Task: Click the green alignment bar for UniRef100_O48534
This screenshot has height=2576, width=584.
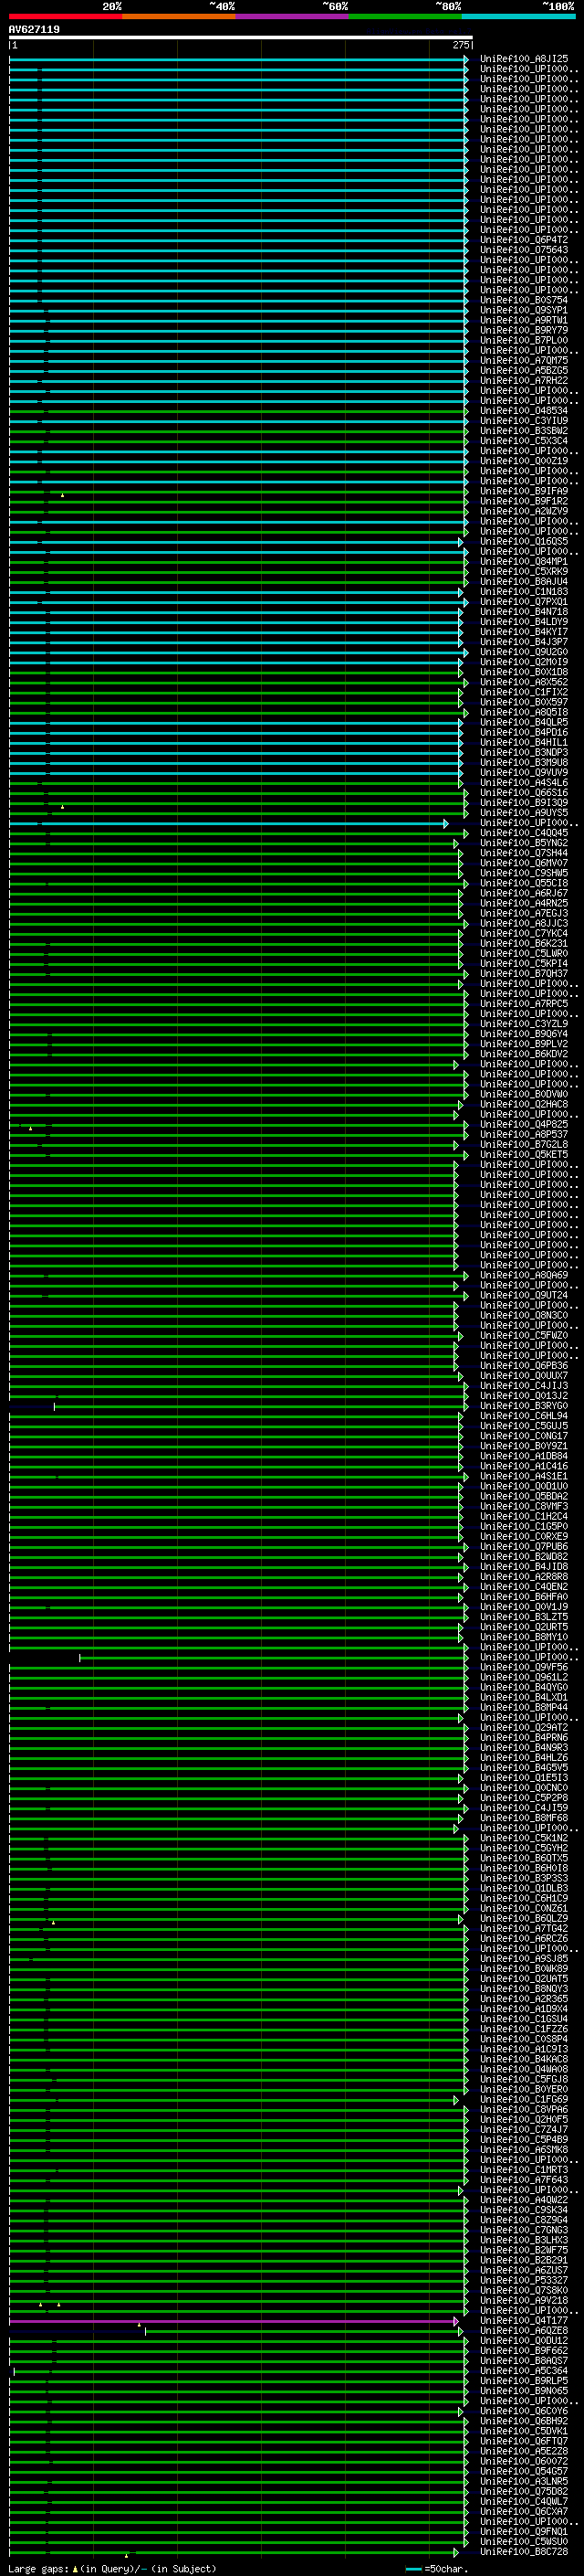Action: coord(237,411)
